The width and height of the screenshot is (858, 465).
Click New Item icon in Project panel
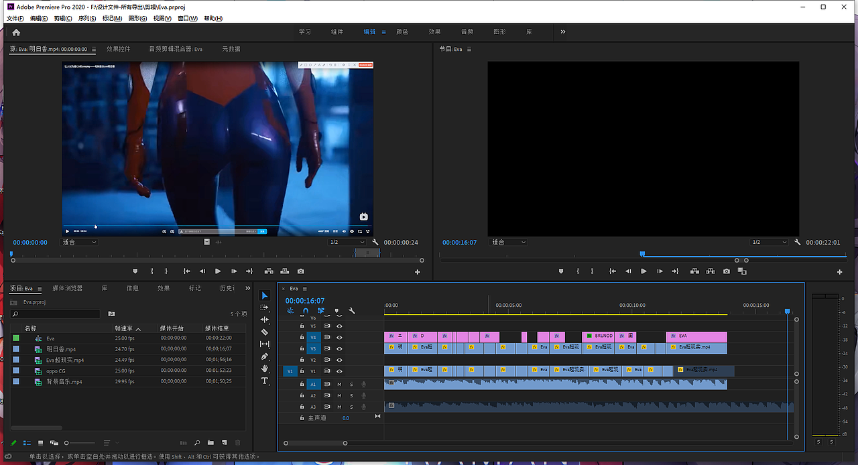point(224,443)
